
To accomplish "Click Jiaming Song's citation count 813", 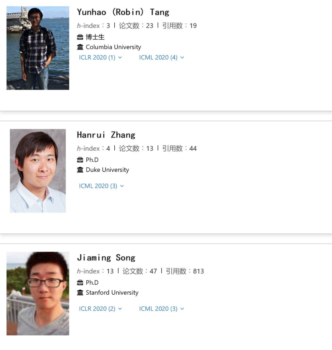I will [198, 271].
